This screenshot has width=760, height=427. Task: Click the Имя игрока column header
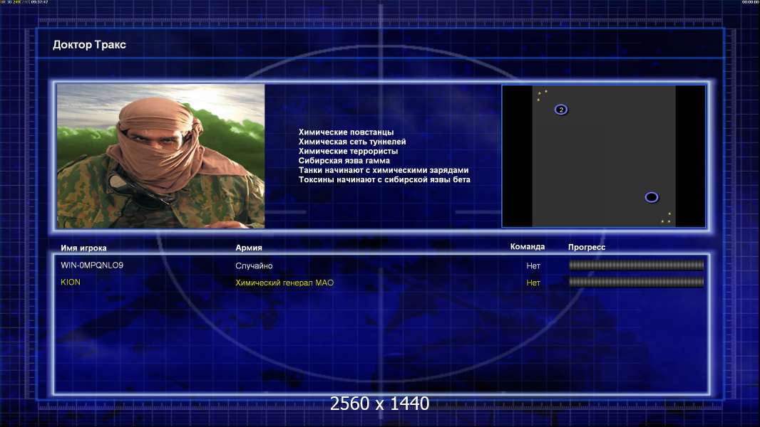(83, 248)
